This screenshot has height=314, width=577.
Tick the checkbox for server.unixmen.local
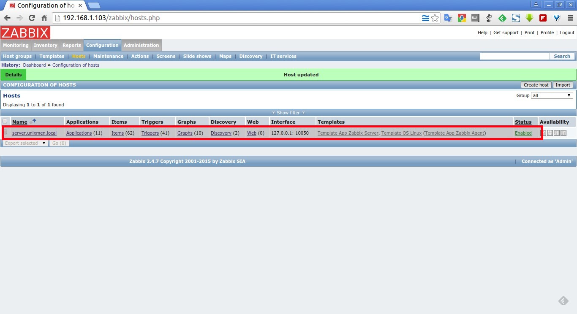[x=5, y=132]
